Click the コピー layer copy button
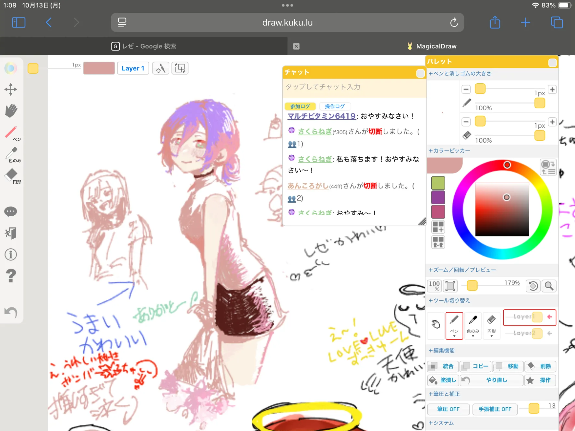Viewport: 575px width, 431px height. (x=475, y=366)
